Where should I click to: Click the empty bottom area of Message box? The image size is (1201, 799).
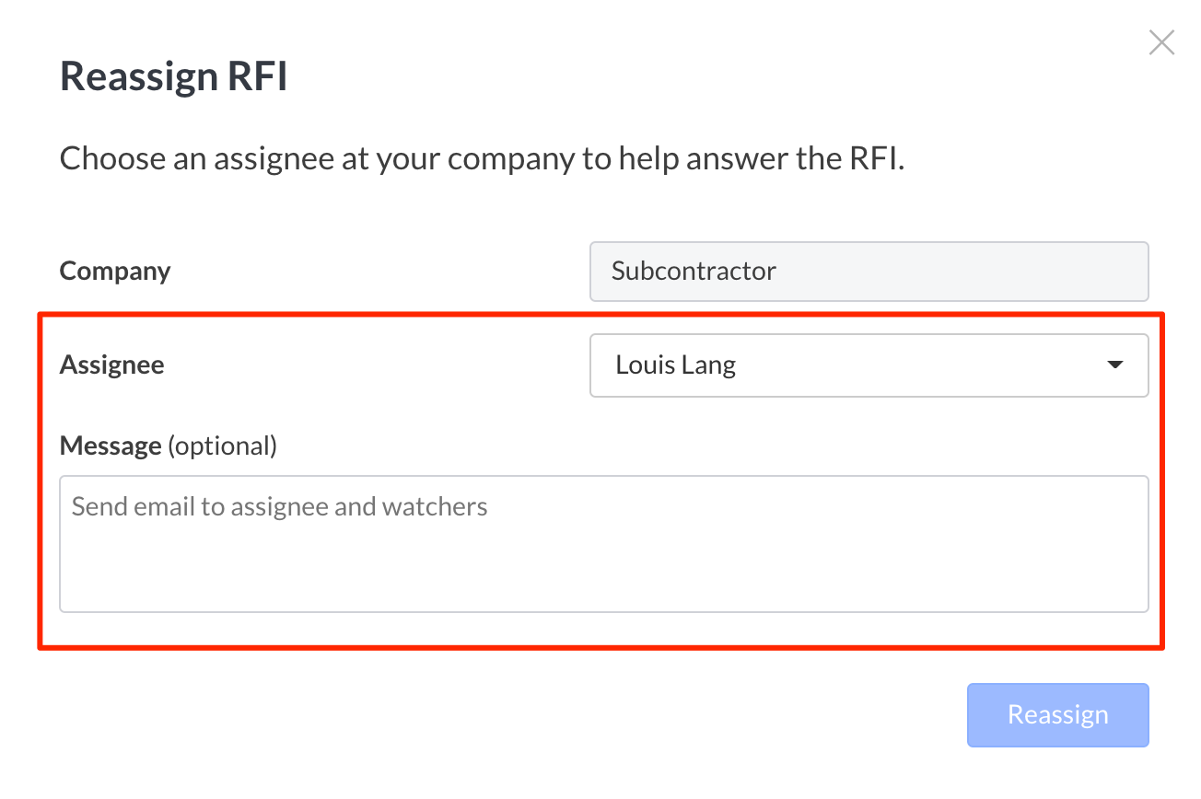[603, 585]
